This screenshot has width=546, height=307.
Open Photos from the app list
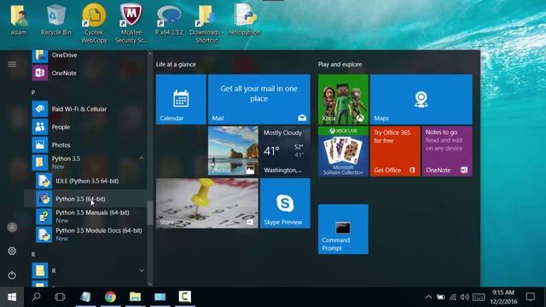tap(85, 145)
